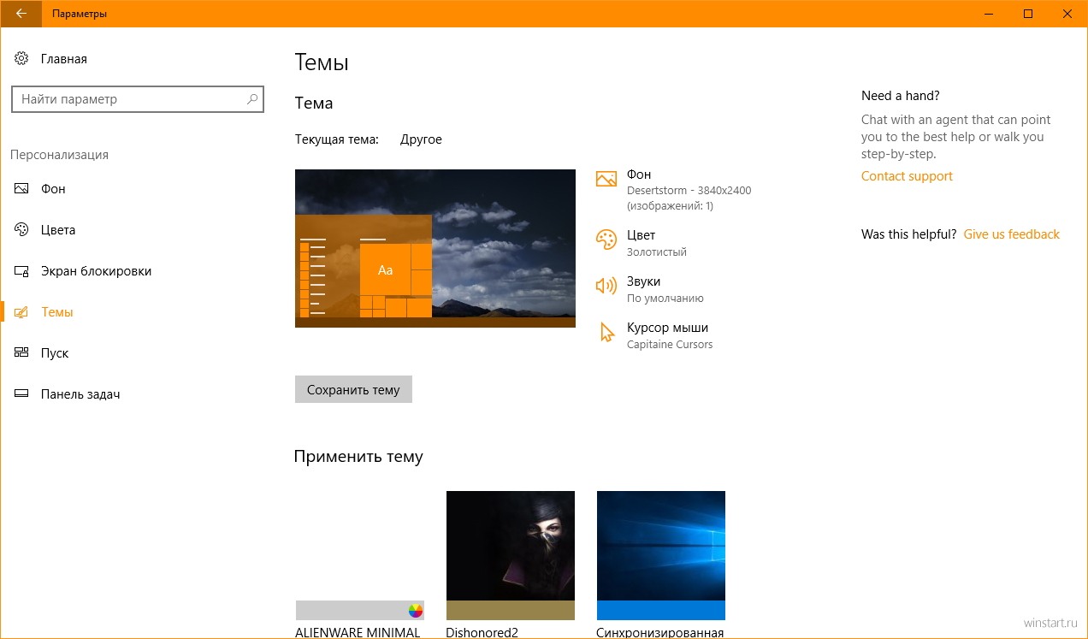The image size is (1088, 639).
Task: Click the Применить тему heading
Action: coord(358,457)
